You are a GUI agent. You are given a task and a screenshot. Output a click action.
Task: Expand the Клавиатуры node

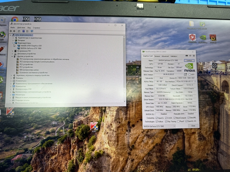pyautogui.click(x=11, y=81)
